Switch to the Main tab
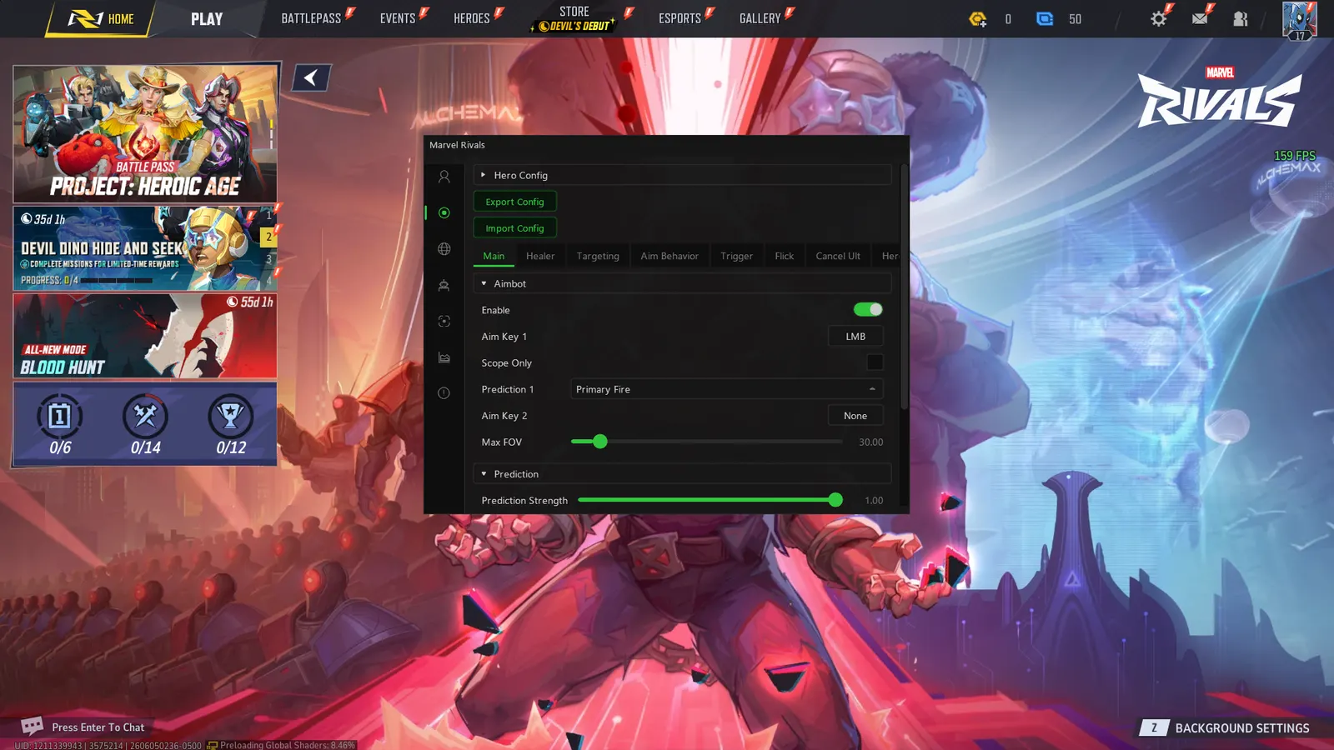 click(494, 256)
